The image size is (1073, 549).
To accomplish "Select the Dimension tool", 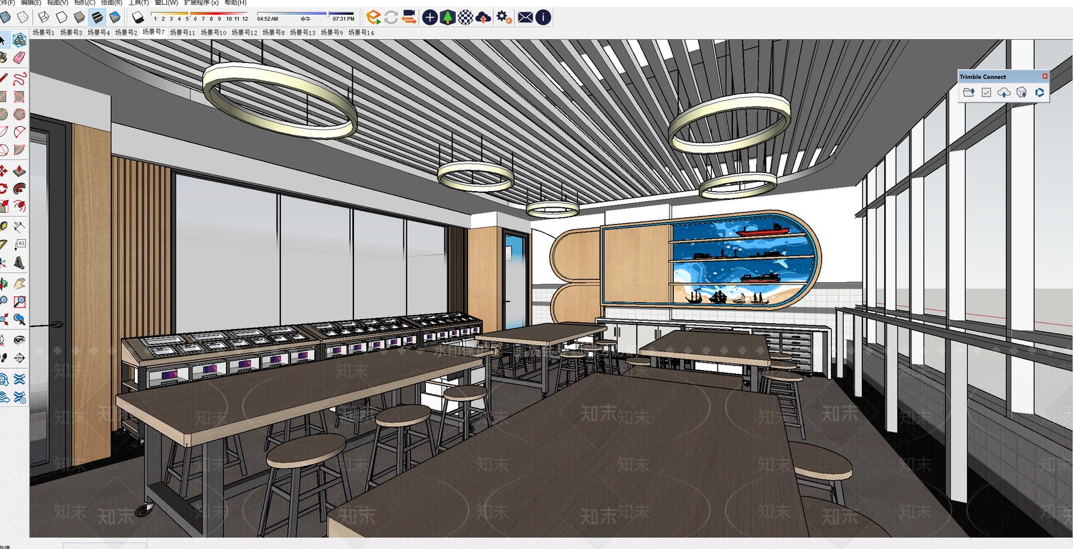I will pyautogui.click(x=19, y=227).
